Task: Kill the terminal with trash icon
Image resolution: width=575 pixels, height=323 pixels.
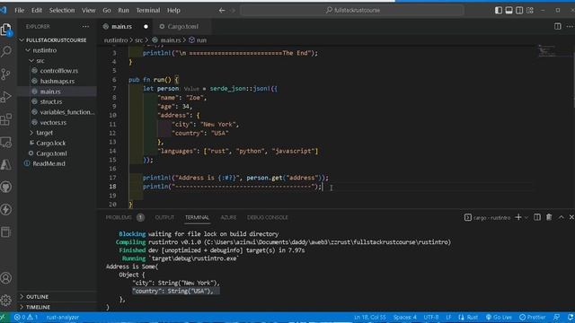Action: pyautogui.click(x=549, y=217)
